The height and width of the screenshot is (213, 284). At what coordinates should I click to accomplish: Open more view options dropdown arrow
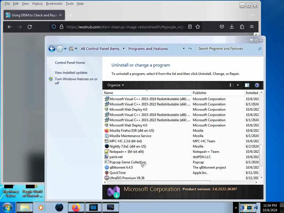(238, 85)
